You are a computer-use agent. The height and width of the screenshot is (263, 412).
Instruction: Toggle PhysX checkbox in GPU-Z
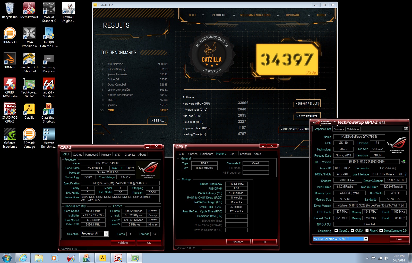pyautogui.click(x=367, y=231)
